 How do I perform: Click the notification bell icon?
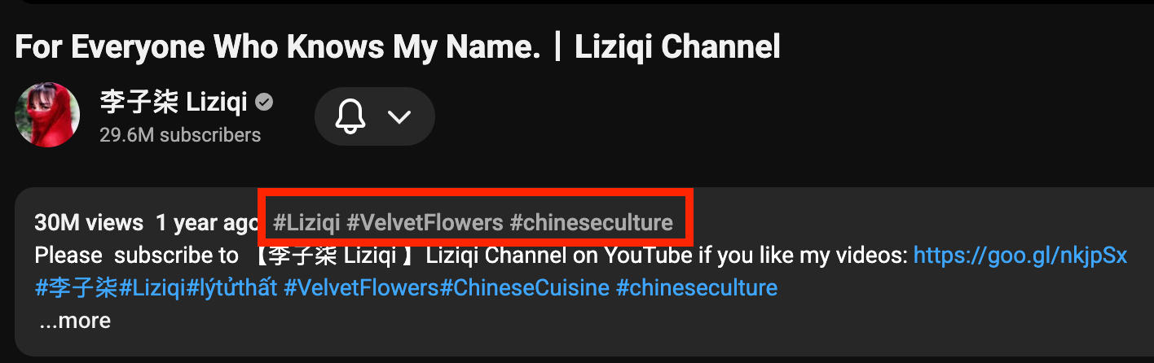(350, 116)
